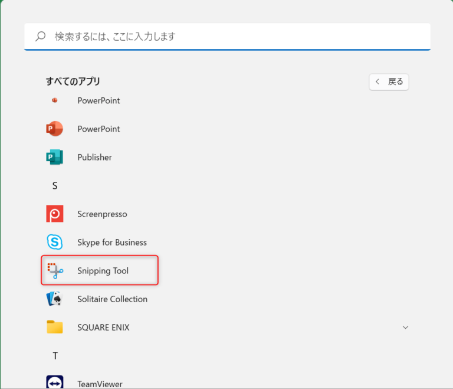Image resolution: width=453 pixels, height=389 pixels.
Task: Click the TeamViewer icon
Action: click(55, 383)
